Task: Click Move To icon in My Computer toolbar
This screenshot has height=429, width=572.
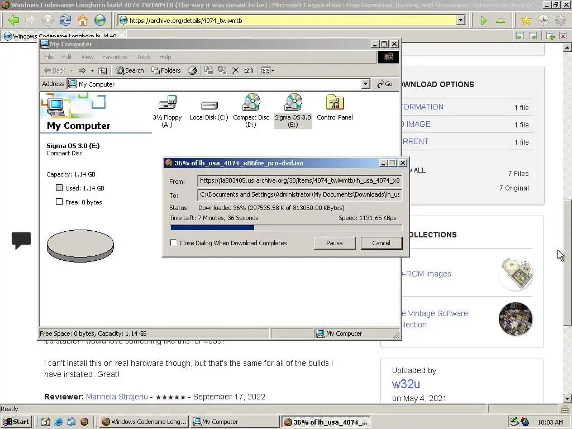Action: (209, 70)
